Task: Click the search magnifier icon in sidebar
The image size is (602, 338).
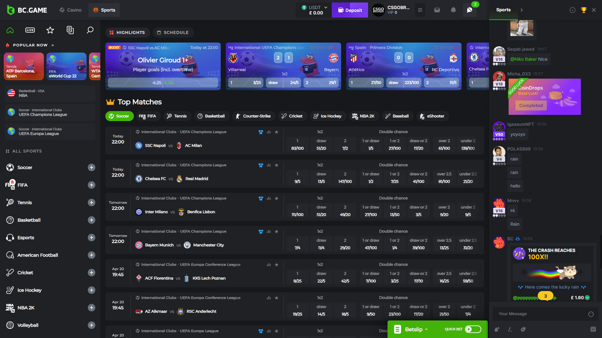Action: coord(90,30)
